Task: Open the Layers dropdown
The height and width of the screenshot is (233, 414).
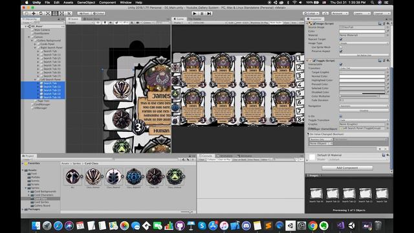Action: [362, 13]
